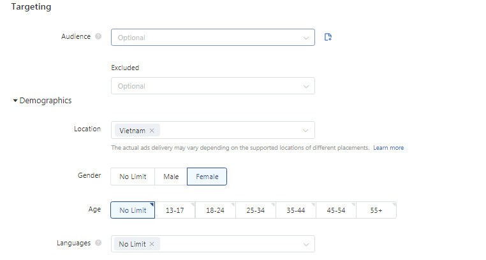Open the Languages help question icon
486x260 pixels.
point(98,243)
